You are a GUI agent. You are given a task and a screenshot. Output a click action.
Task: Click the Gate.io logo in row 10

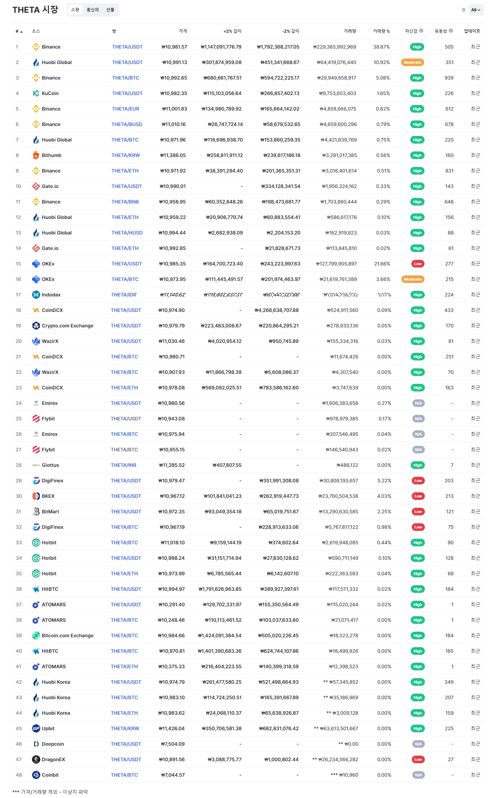(36, 186)
